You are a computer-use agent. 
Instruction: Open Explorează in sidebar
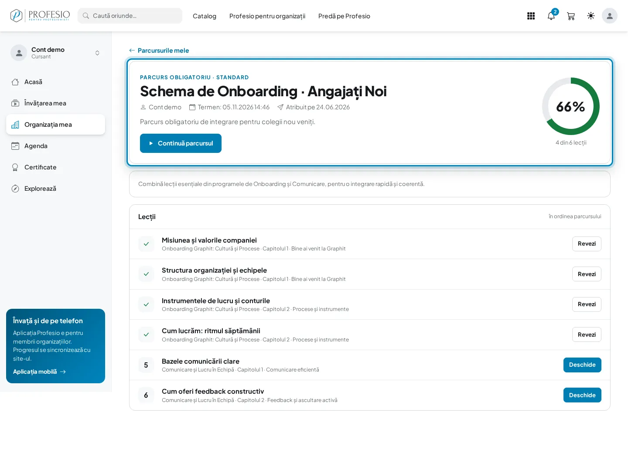pyautogui.click(x=55, y=189)
